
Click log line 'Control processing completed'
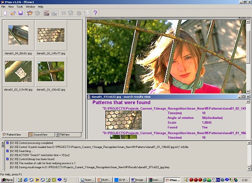coord(31,143)
